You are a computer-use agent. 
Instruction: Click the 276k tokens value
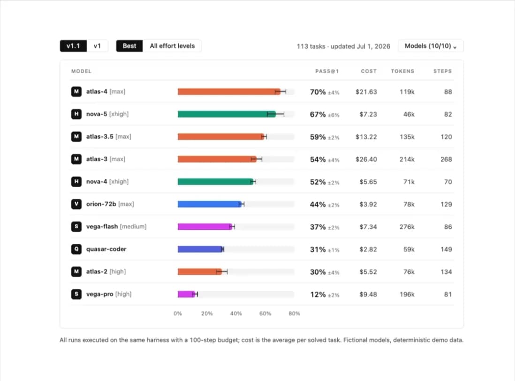[407, 227]
